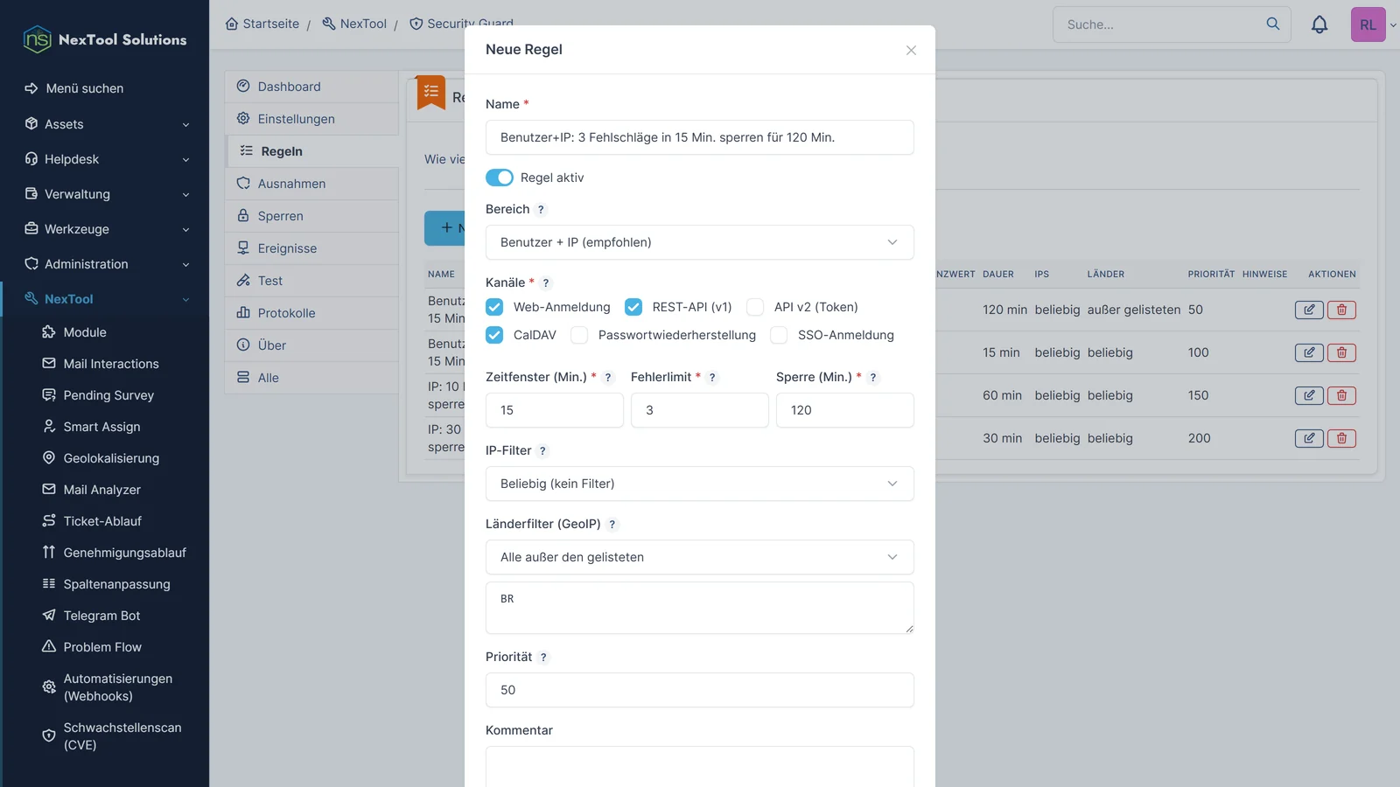This screenshot has width=1400, height=787.
Task: Enable the SSO-Anmeldung checkbox
Action: point(779,335)
